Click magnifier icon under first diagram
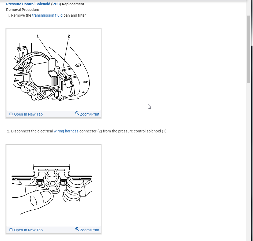The width and height of the screenshot is (253, 241). (x=77, y=113)
